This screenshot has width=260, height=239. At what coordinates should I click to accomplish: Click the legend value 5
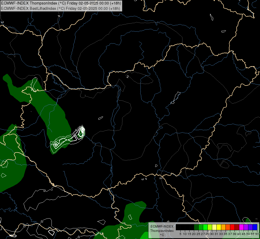pyautogui.click(x=180, y=234)
